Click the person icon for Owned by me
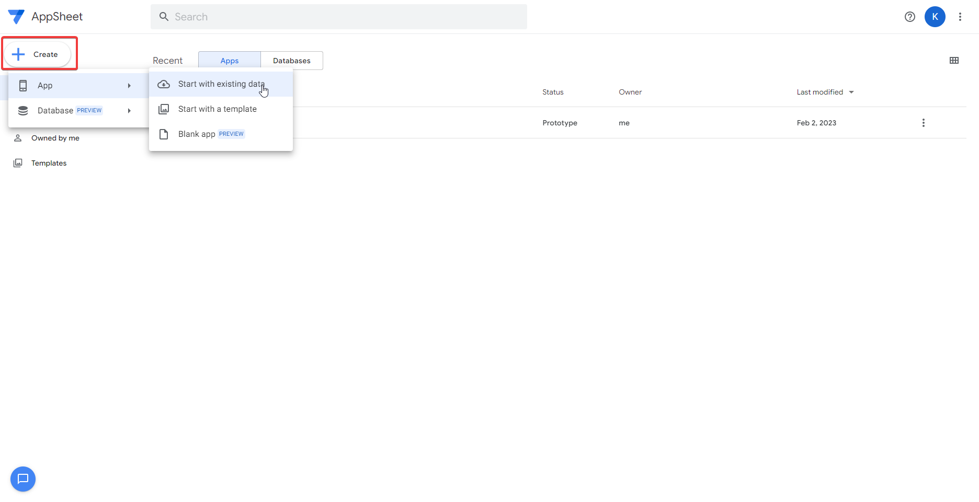Image resolution: width=979 pixels, height=502 pixels. click(x=18, y=138)
